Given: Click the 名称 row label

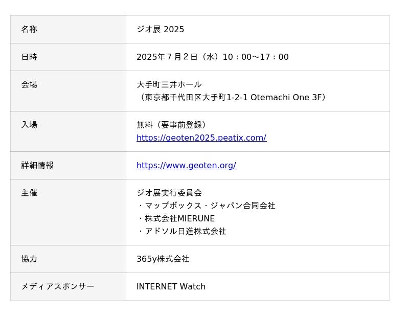Looking at the screenshot, I should click(29, 30).
